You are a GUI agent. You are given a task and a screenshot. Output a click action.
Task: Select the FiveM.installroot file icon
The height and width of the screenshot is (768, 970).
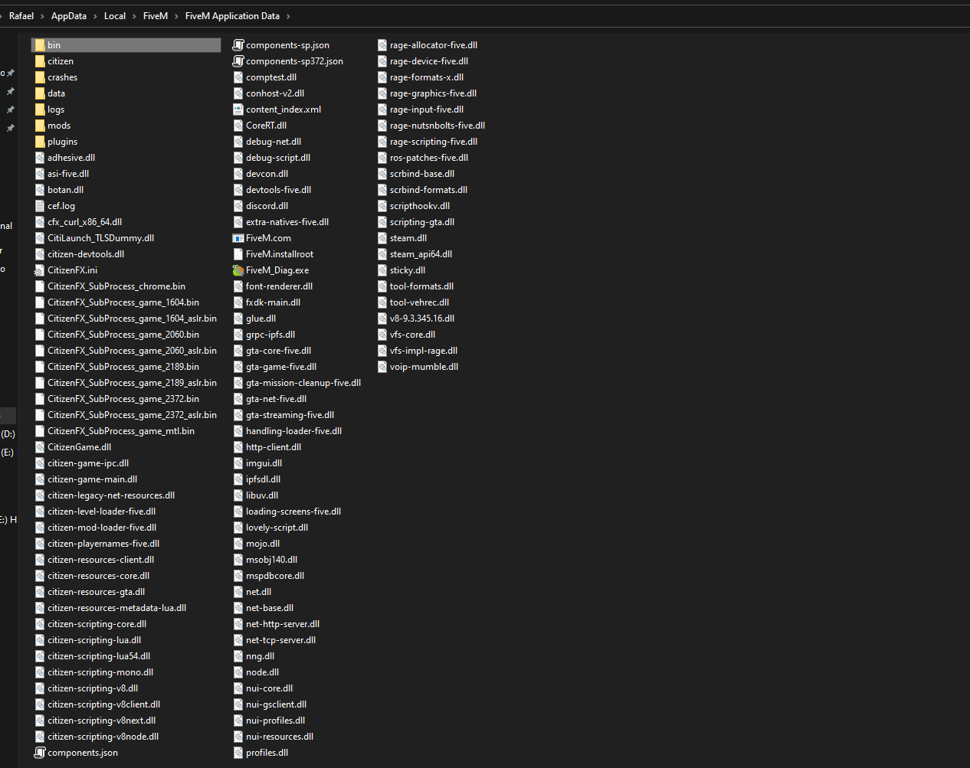(x=238, y=253)
